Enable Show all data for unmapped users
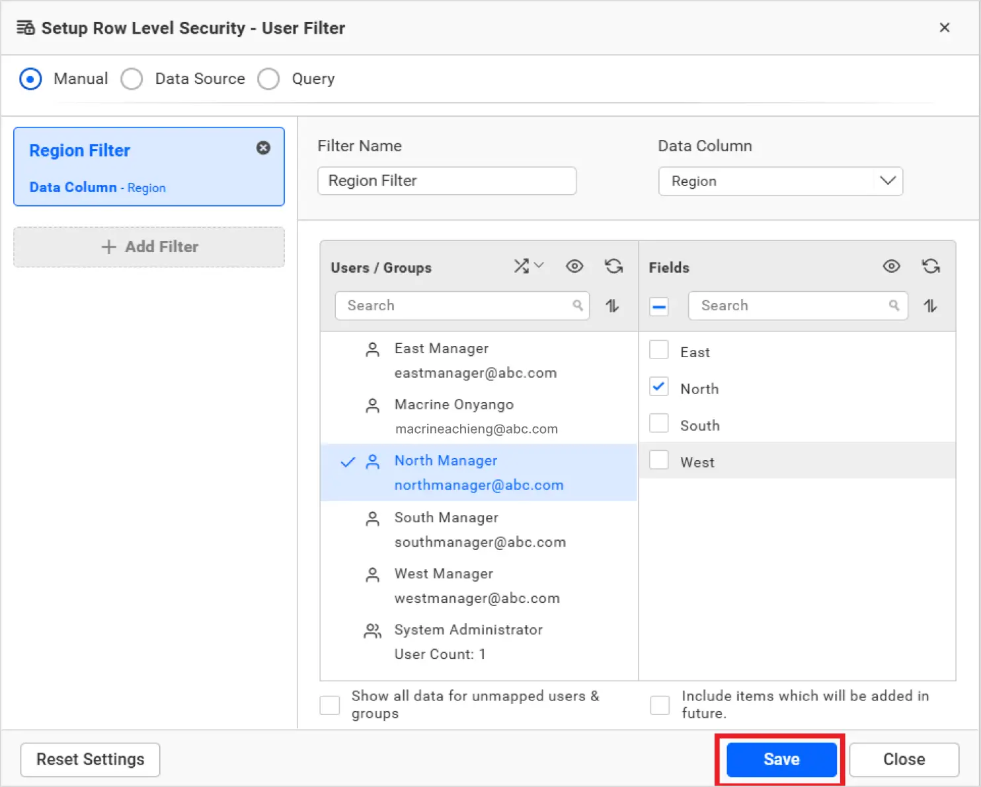 coord(330,704)
